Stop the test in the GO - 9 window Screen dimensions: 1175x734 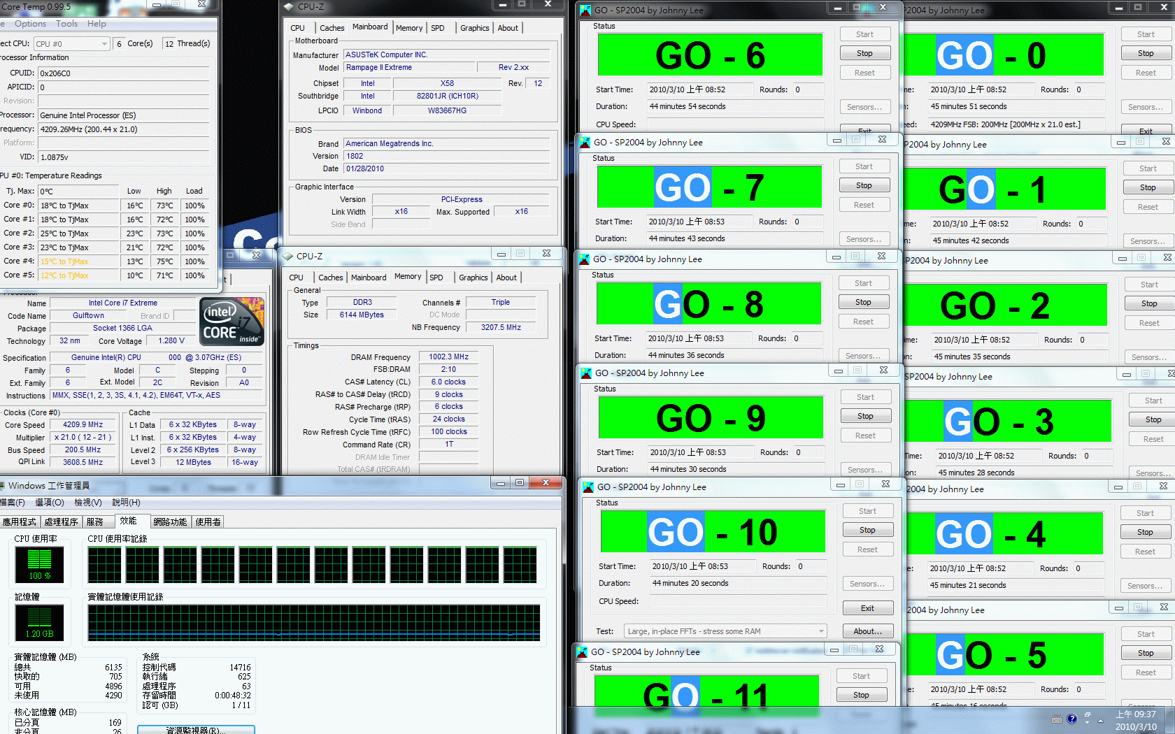click(x=865, y=417)
